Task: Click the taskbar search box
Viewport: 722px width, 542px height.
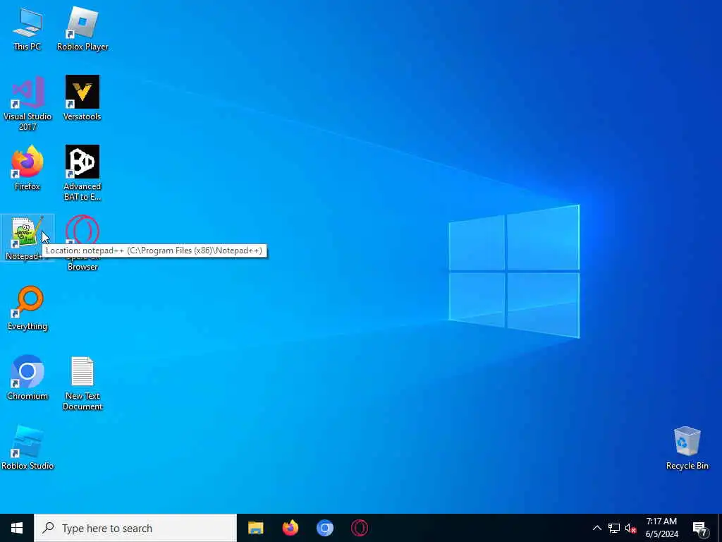Action: pos(135,528)
